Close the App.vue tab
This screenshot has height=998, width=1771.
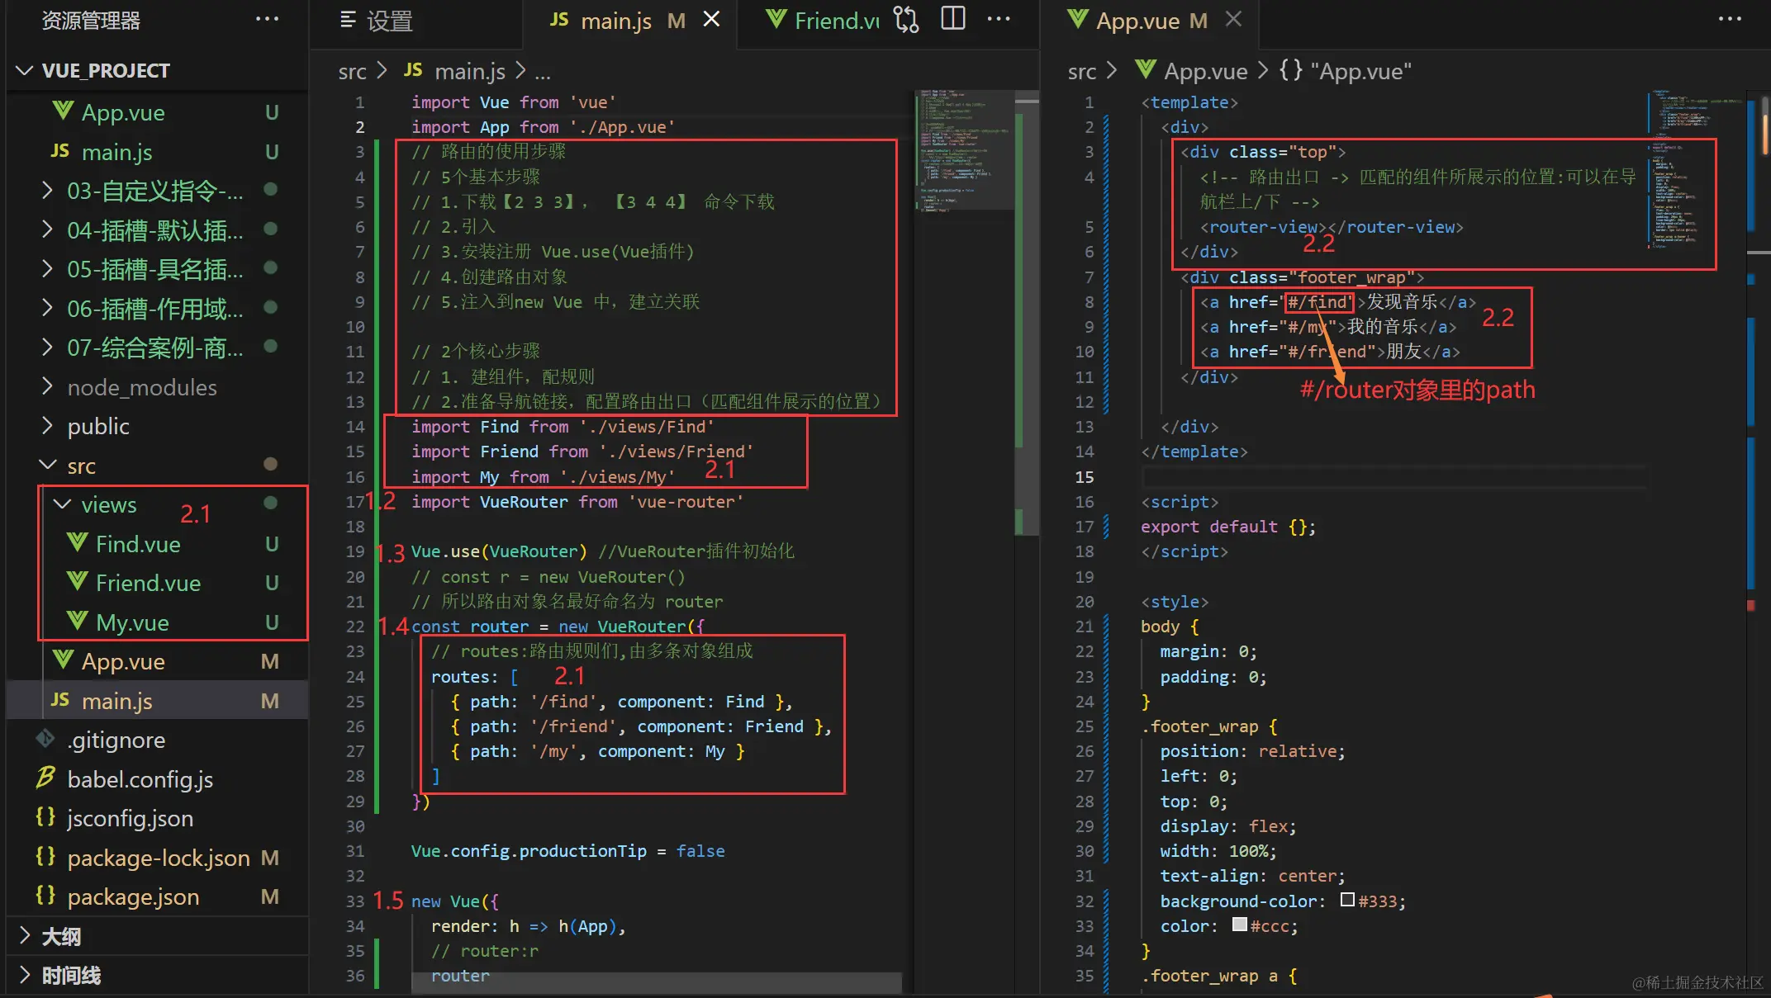[1233, 19]
